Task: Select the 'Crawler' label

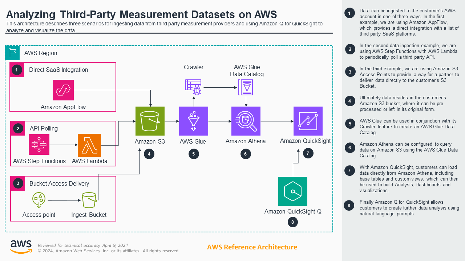Action: pyautogui.click(x=194, y=67)
